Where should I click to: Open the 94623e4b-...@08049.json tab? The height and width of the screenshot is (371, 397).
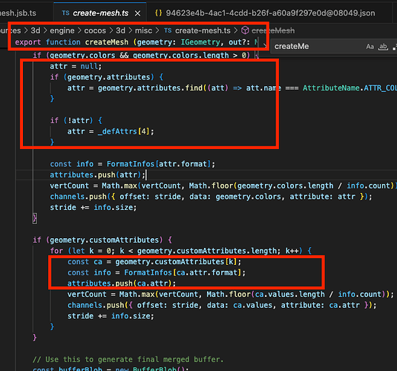(270, 13)
